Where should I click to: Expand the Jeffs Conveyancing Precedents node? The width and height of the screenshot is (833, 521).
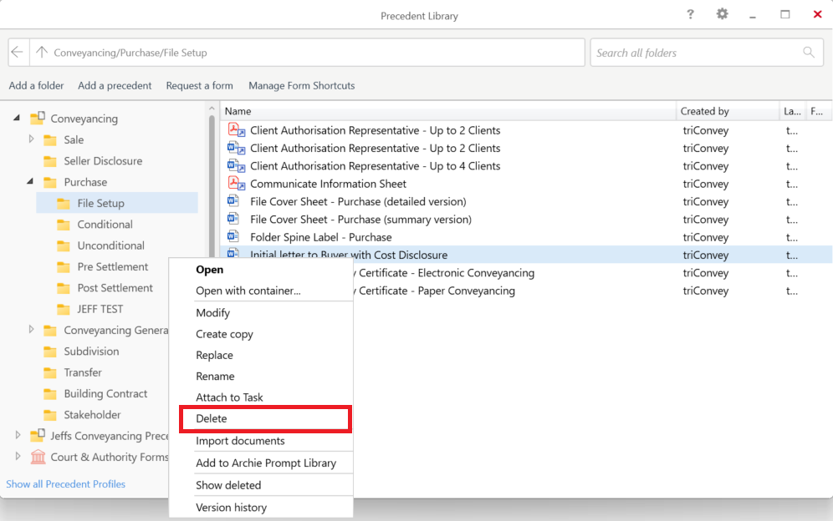point(18,436)
